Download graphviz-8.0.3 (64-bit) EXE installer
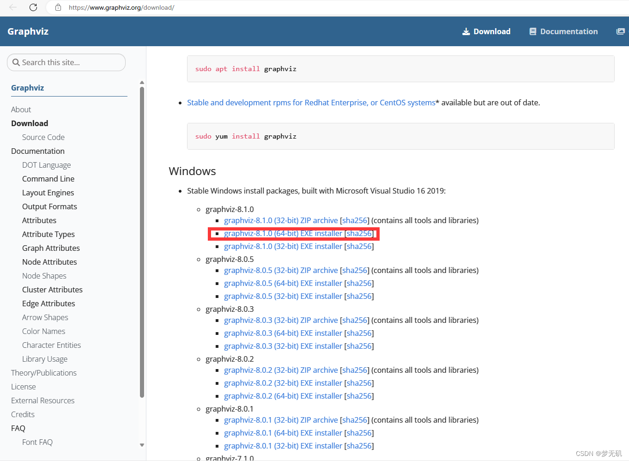Image resolution: width=629 pixels, height=461 pixels. coord(283,333)
